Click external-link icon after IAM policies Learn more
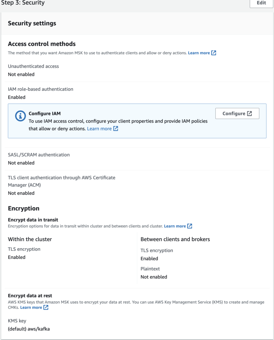 click(115, 128)
